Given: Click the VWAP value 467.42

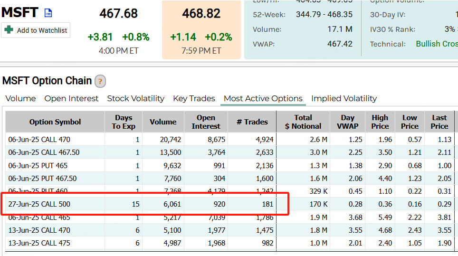Looking at the screenshot, I should coord(340,44).
